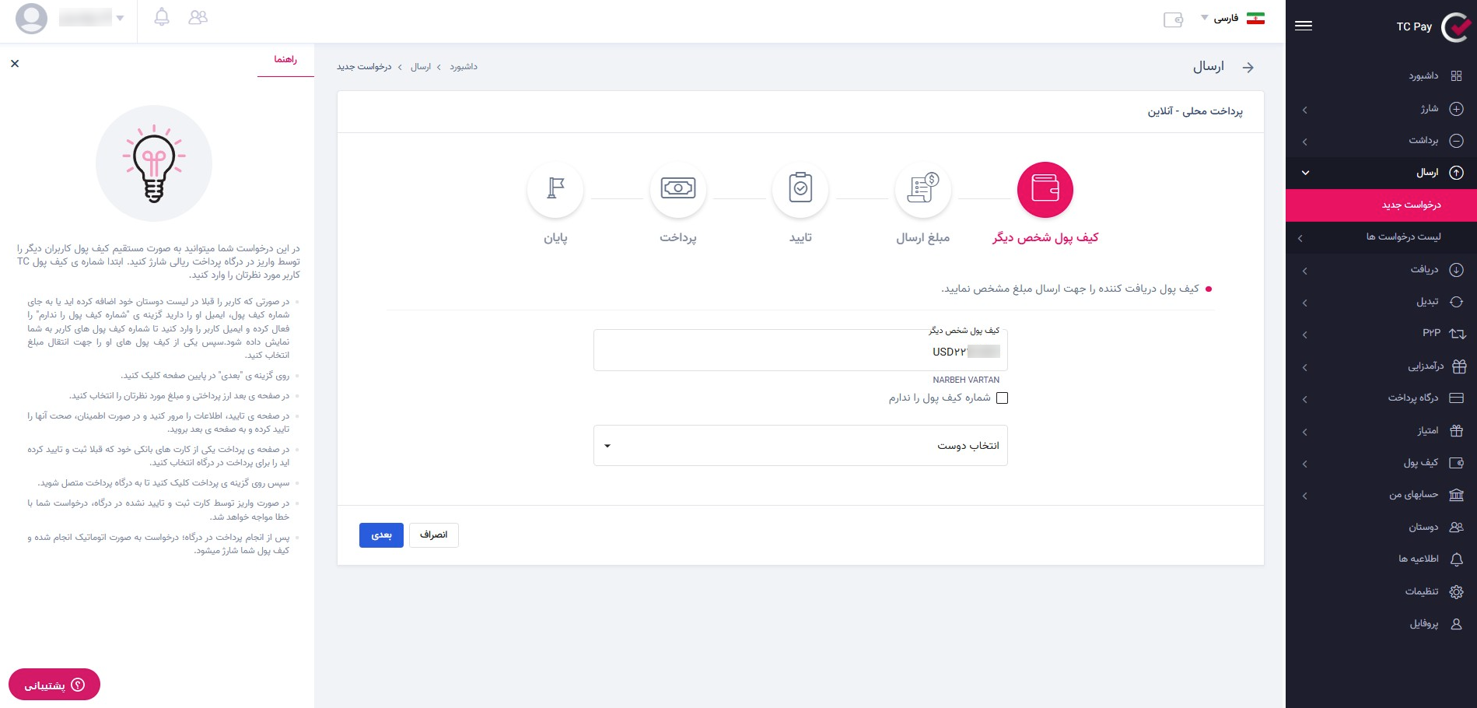
Task: Click the send amount step icon
Action: [922, 189]
